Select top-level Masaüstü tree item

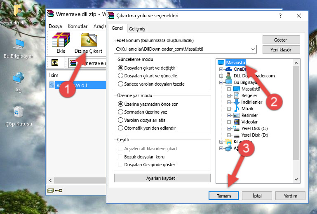point(235,63)
